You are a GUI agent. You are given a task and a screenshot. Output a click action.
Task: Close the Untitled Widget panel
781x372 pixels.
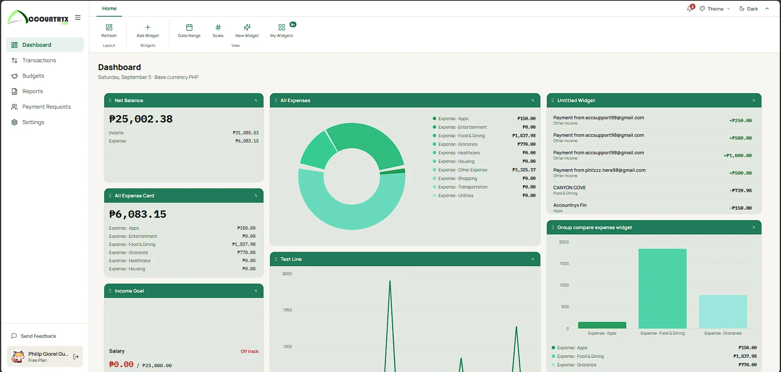[754, 101]
